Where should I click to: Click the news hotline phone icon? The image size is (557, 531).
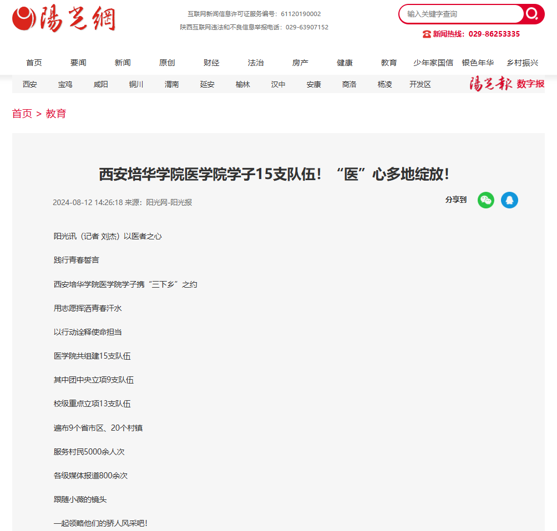tap(427, 34)
